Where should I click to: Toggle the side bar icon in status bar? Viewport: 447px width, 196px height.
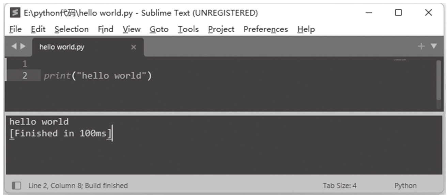16,185
